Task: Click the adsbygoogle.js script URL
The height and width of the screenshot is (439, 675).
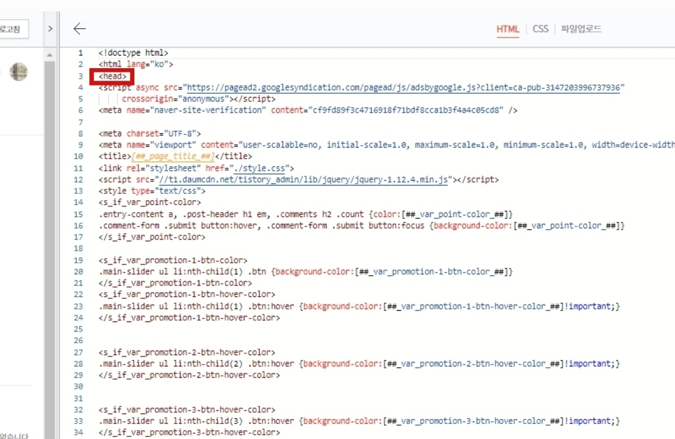Action: [x=403, y=88]
